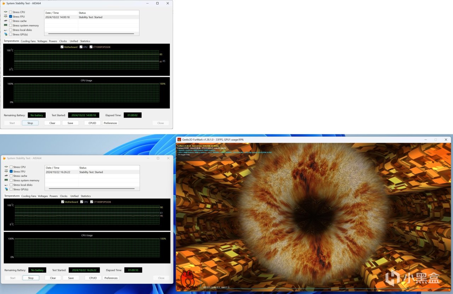Click the Stress FPU icon in the 14:00:18 AIDA64 window
This screenshot has width=453, height=294.
[x=6, y=16]
